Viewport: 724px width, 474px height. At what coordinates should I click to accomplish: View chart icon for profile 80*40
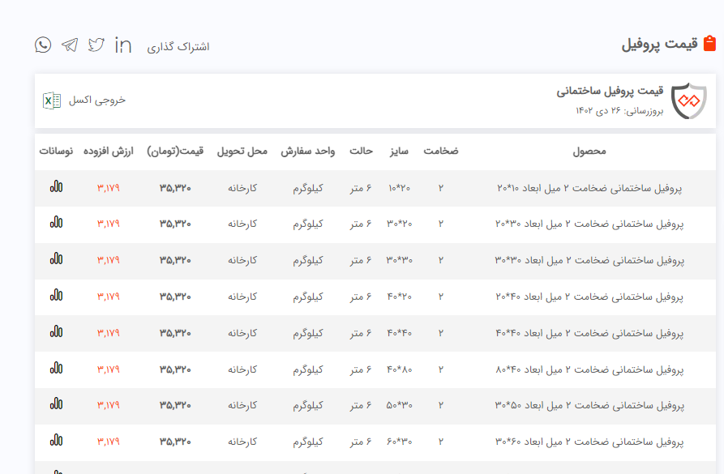[x=56, y=368]
